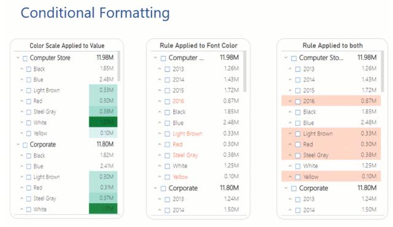Expand the first 2013 row in Font Color slicer

pos(160,68)
